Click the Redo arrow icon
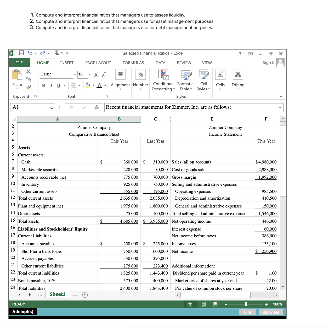This screenshot has width=328, height=328. click(x=43, y=53)
